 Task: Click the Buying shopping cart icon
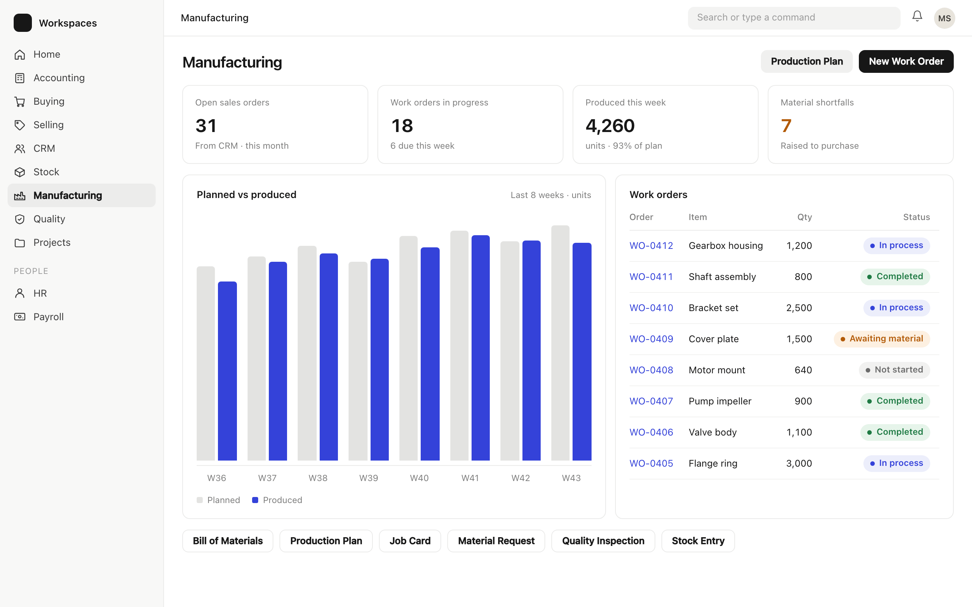coord(20,102)
